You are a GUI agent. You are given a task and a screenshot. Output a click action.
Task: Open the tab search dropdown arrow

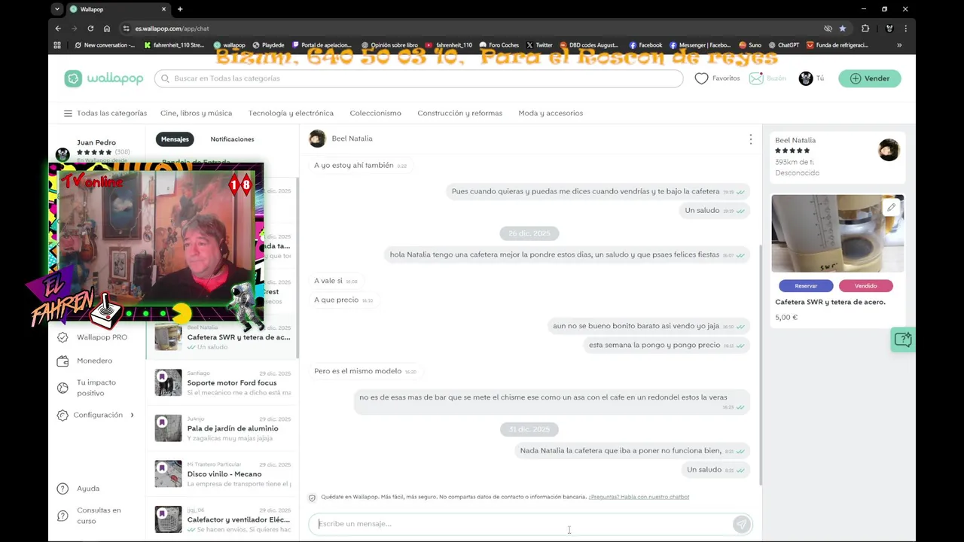coord(57,9)
